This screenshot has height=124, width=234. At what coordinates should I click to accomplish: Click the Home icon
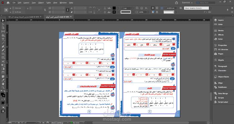click(8, 3)
